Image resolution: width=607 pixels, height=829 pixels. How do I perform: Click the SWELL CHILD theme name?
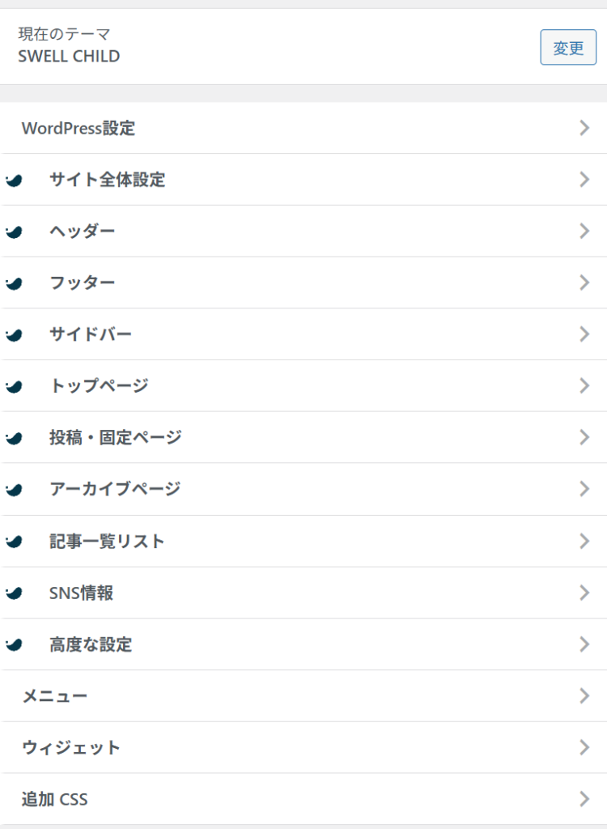click(x=69, y=57)
